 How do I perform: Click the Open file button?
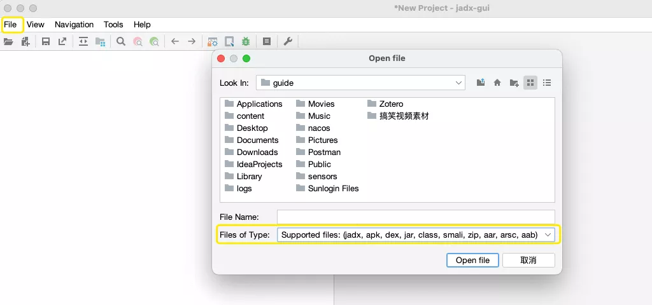[x=472, y=260]
